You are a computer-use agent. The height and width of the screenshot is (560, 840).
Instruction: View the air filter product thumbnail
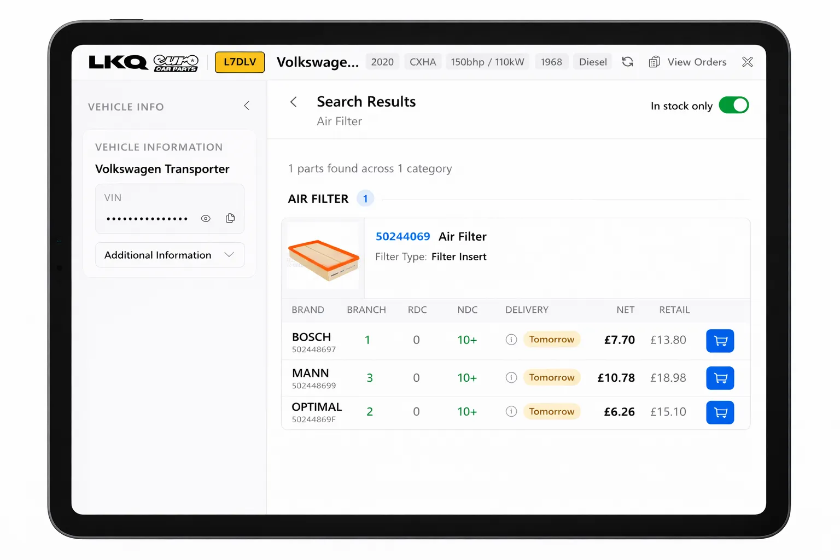[x=322, y=255]
